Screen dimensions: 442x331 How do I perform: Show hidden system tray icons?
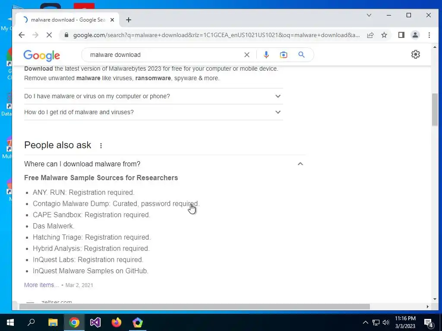(x=365, y=322)
